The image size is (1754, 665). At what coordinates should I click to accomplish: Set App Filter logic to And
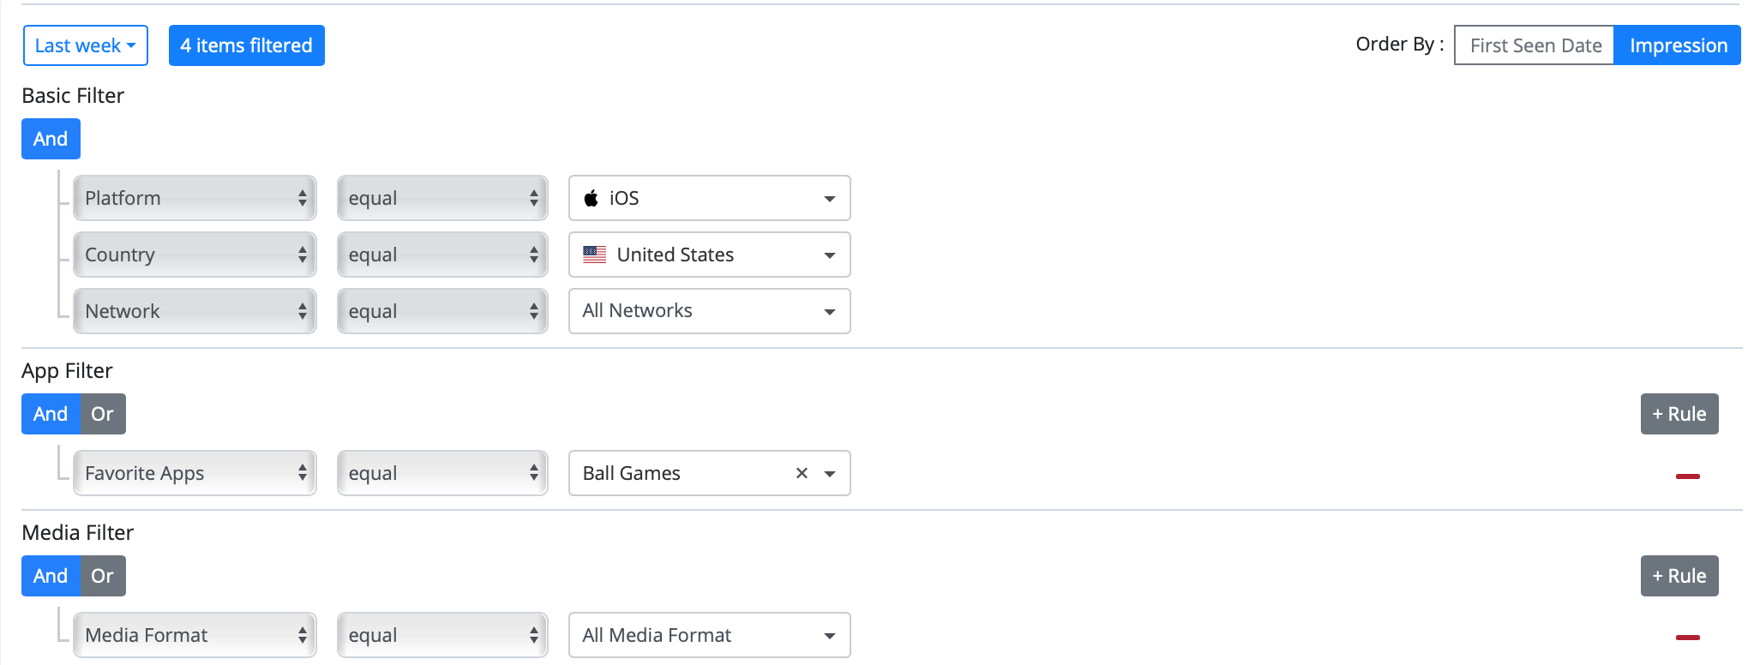click(x=51, y=414)
